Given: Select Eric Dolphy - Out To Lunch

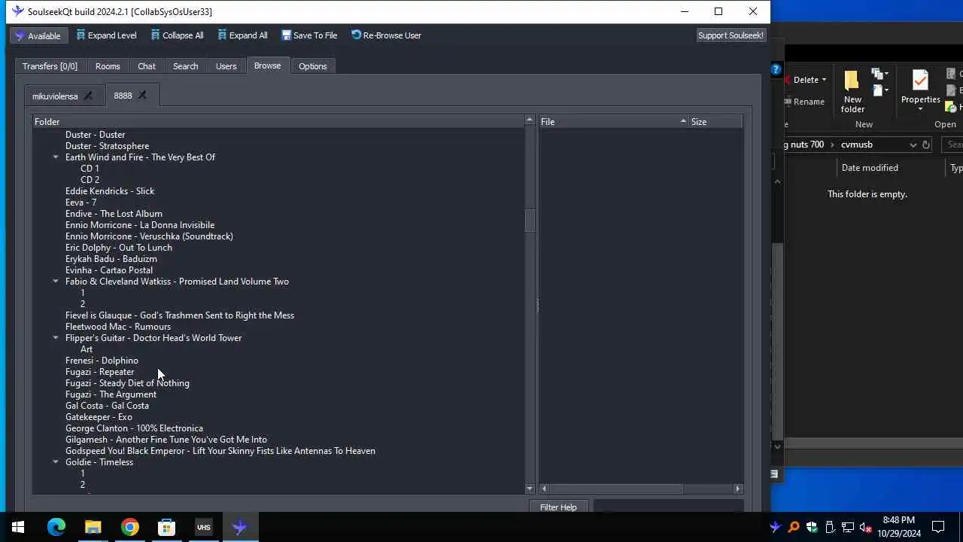Looking at the screenshot, I should 119,248.
